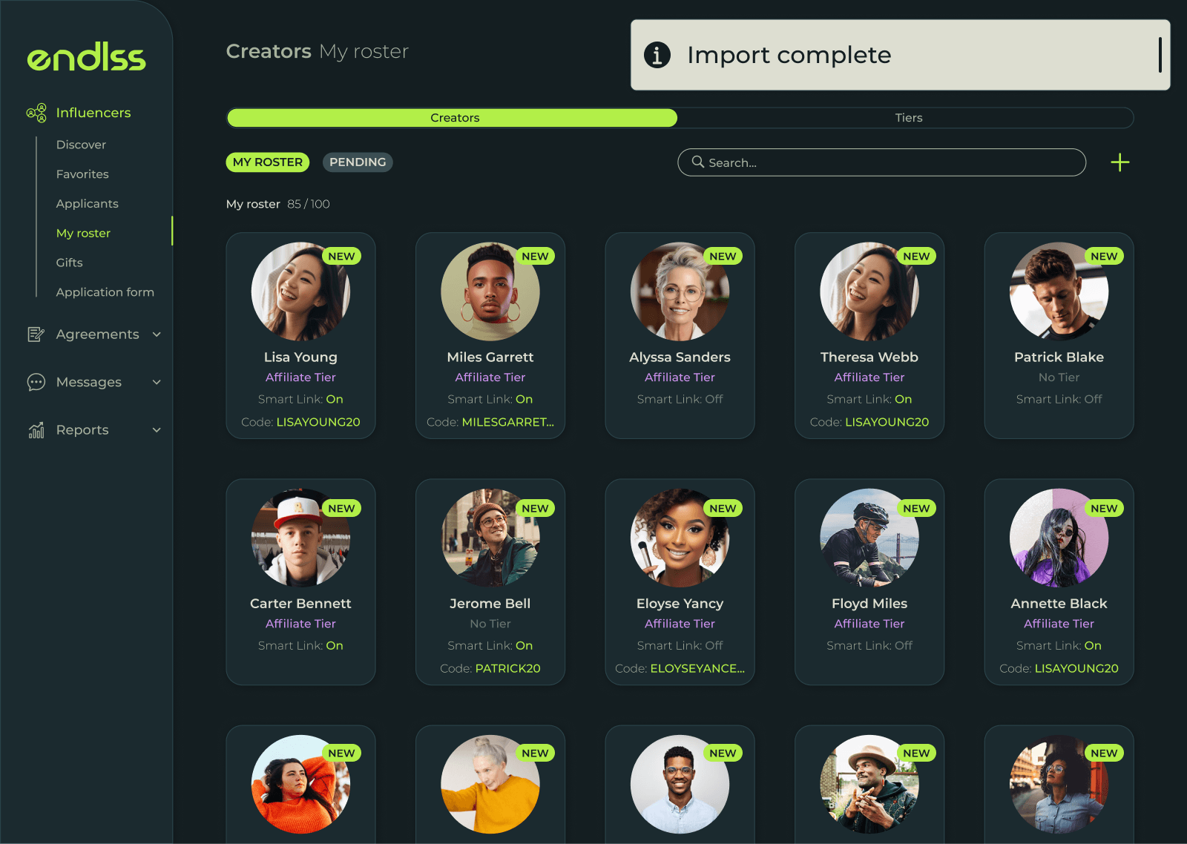Click the Influencers group icon
This screenshot has width=1187, height=844.
[x=36, y=113]
